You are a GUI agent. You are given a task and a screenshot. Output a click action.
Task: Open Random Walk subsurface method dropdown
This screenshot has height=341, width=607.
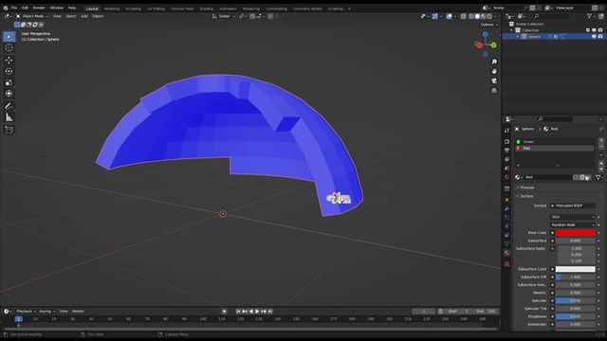[573, 225]
